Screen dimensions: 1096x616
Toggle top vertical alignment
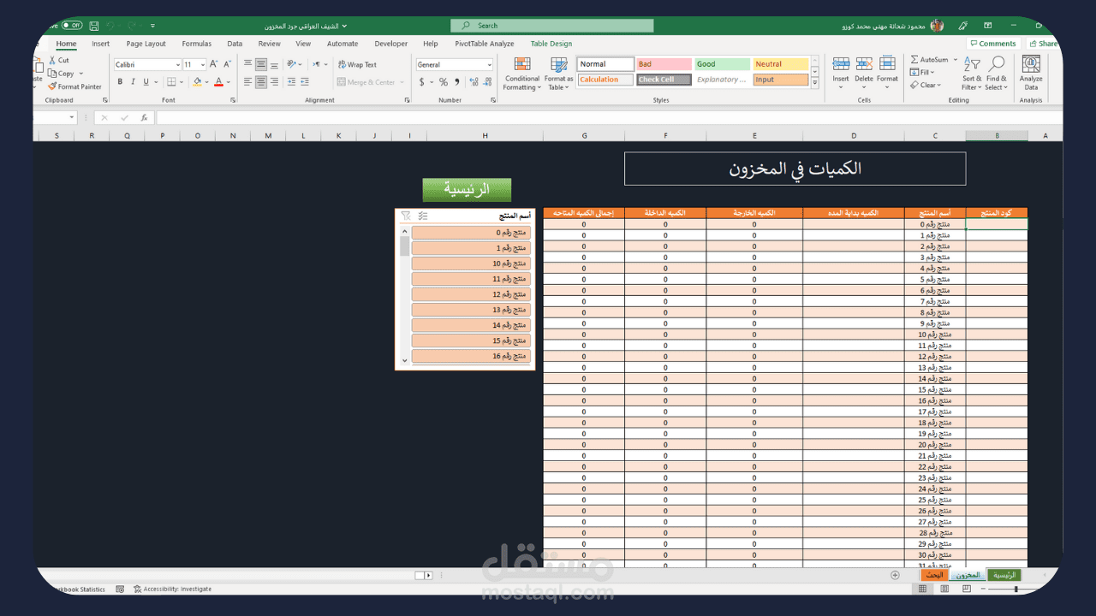[x=247, y=64]
